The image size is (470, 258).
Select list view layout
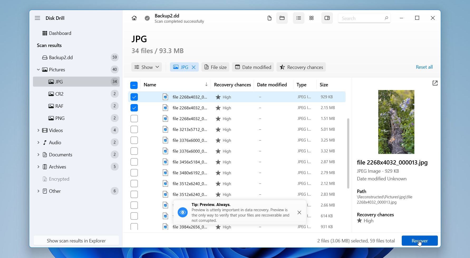[299, 18]
